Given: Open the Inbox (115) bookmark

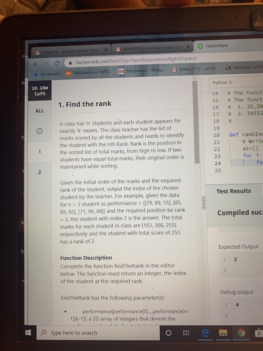Looking at the screenshot, I should coord(194,69).
